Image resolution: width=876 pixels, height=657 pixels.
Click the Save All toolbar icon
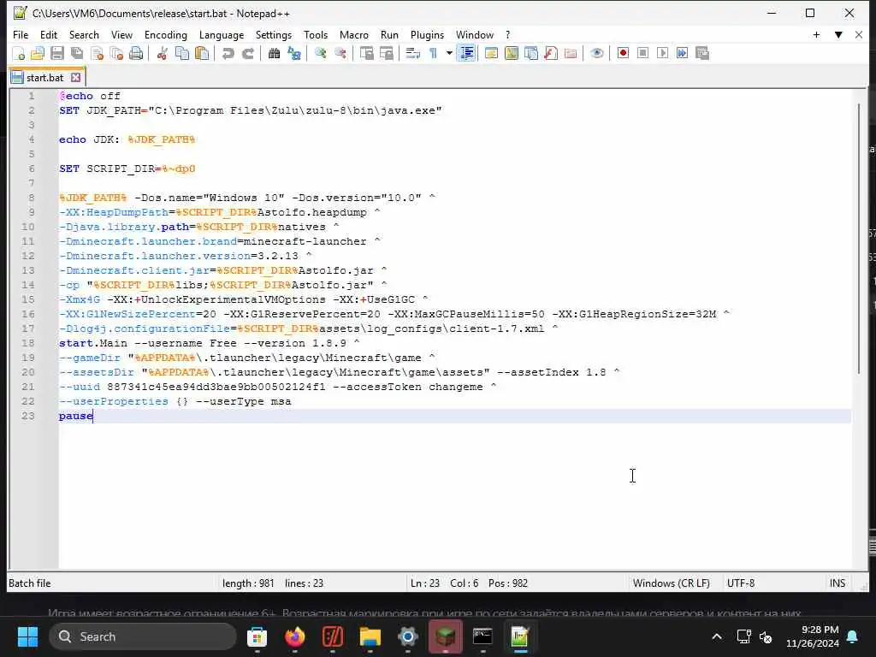(x=77, y=54)
